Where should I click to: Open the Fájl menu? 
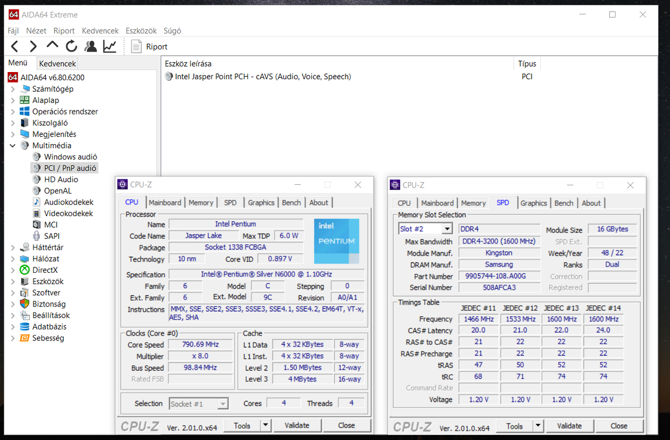[x=13, y=31]
